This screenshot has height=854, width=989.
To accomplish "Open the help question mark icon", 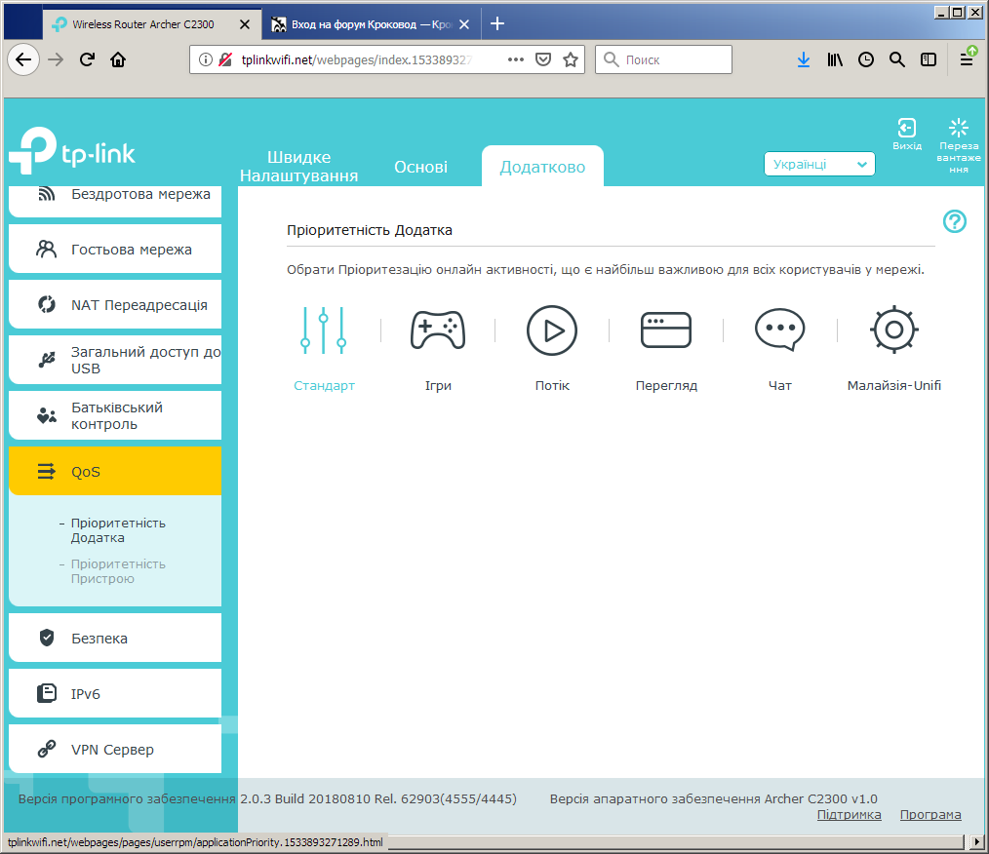I will point(954,221).
